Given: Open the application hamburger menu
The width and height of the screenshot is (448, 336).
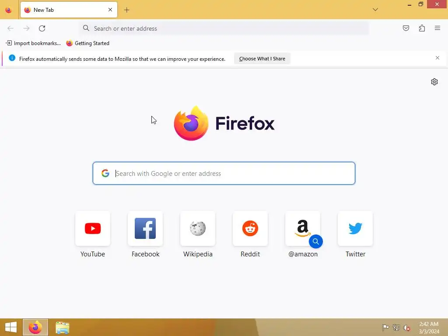Looking at the screenshot, I should point(437,28).
